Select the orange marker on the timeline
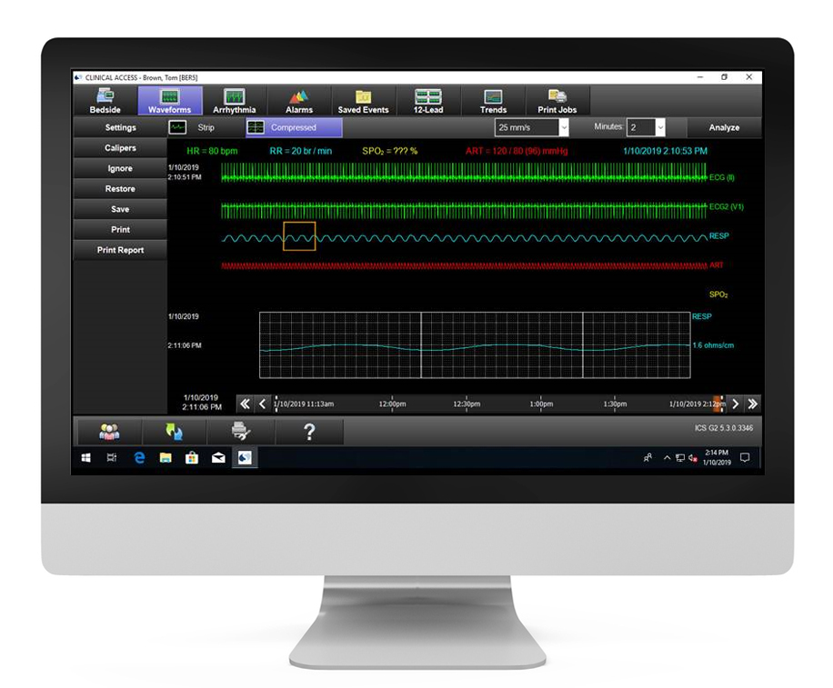This screenshot has width=833, height=688. pyautogui.click(x=717, y=403)
